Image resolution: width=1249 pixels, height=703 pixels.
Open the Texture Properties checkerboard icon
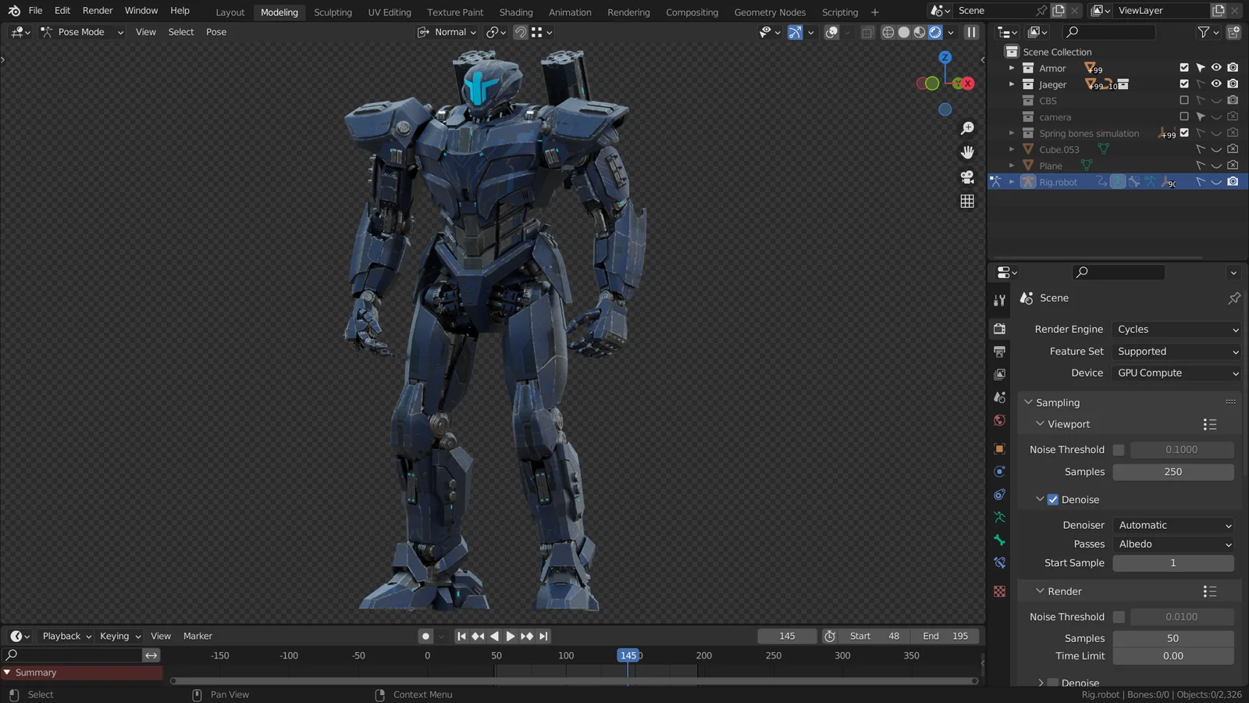tap(999, 591)
